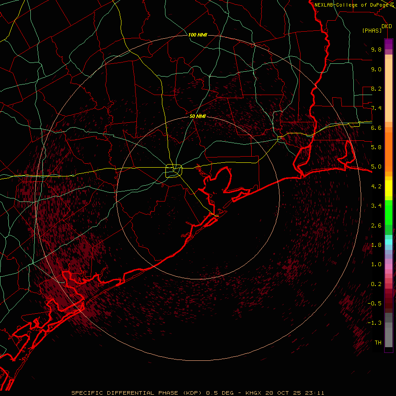Click the 6.6 value on the color scale
The height and width of the screenshot is (396, 396).
376,128
